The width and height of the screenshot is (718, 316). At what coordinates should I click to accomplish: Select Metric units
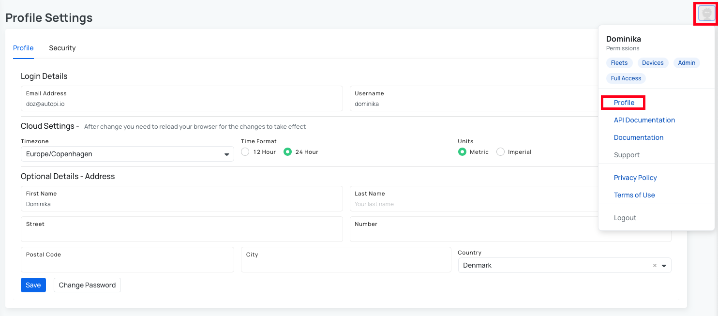463,151
